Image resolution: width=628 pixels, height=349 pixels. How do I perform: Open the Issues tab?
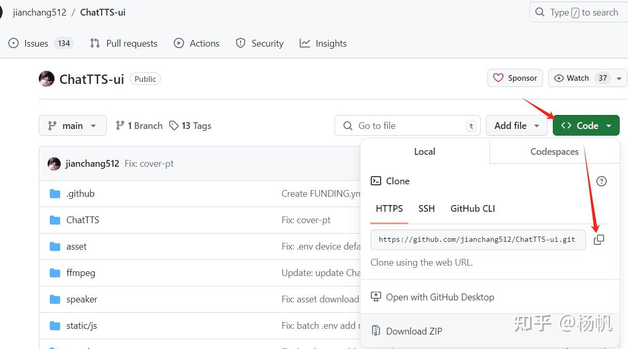point(36,43)
